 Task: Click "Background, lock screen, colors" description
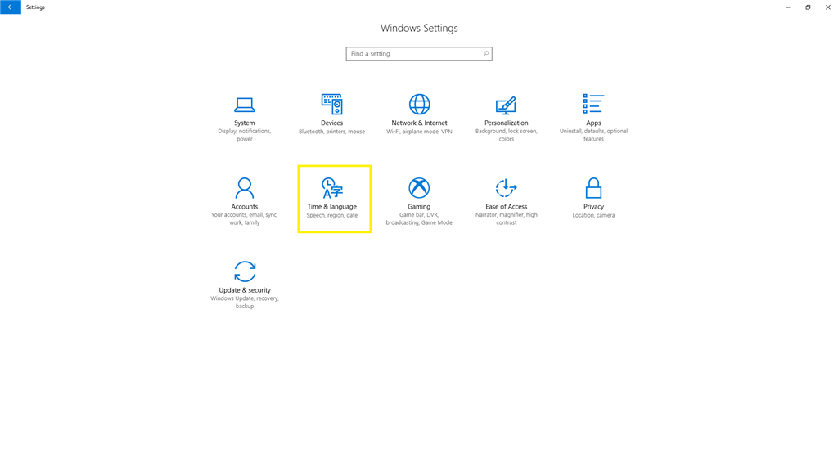coord(506,135)
